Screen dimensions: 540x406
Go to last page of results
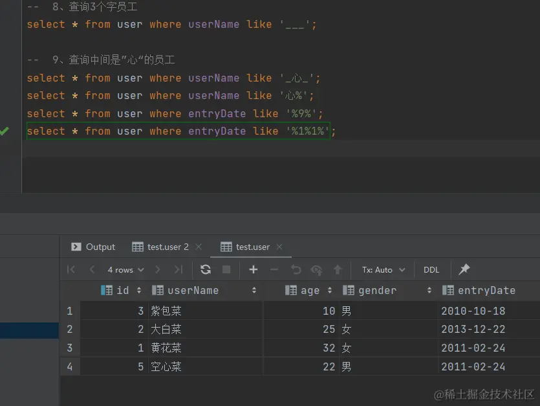[178, 269]
